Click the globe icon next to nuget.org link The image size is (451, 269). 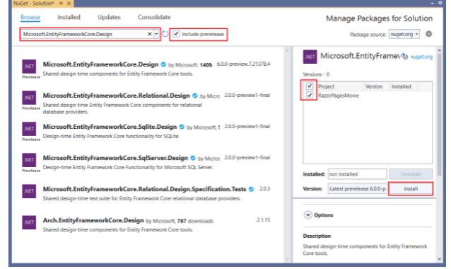pyautogui.click(x=405, y=57)
